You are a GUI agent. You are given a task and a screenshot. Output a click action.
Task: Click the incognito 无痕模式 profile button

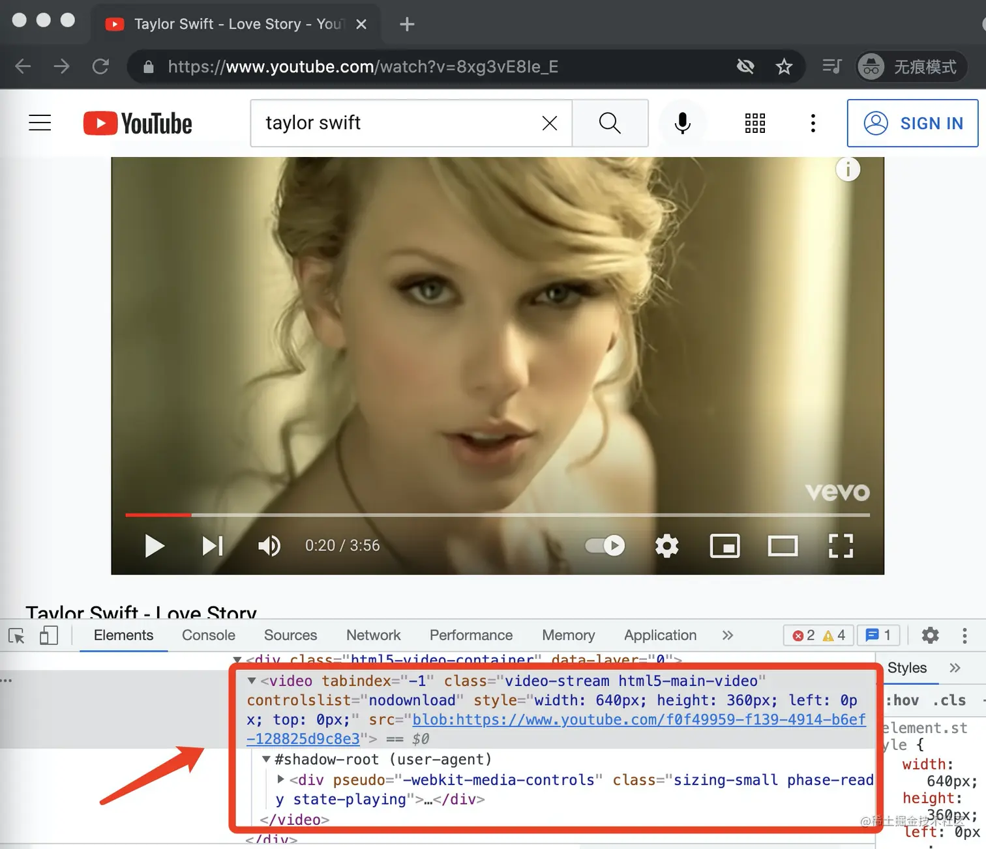pos(911,66)
